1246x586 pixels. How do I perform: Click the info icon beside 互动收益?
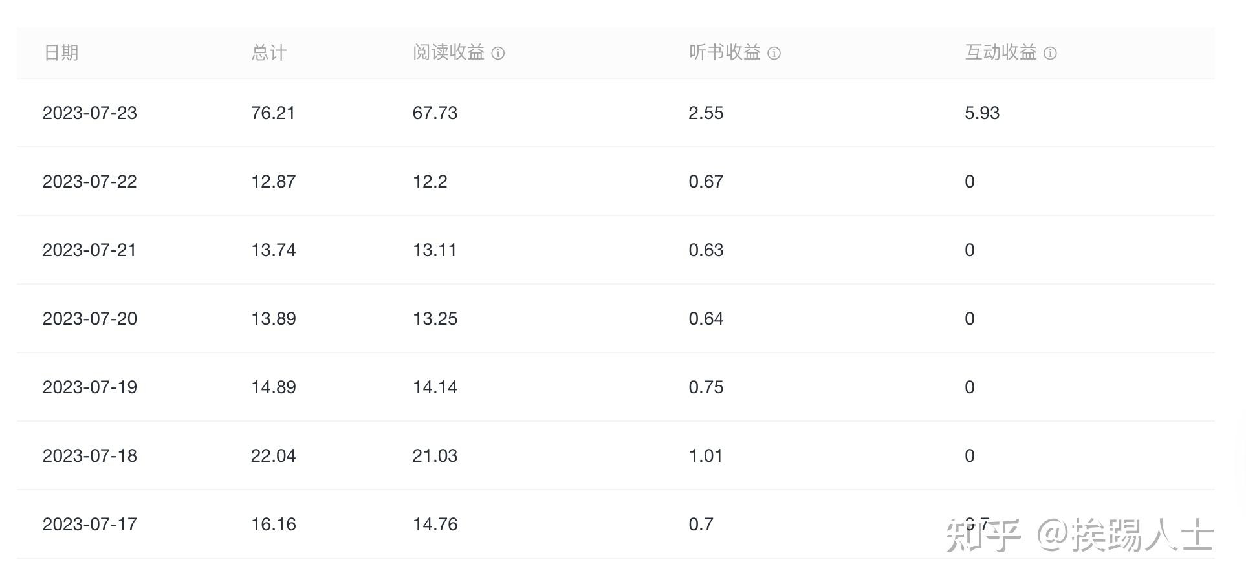pyautogui.click(x=1050, y=53)
